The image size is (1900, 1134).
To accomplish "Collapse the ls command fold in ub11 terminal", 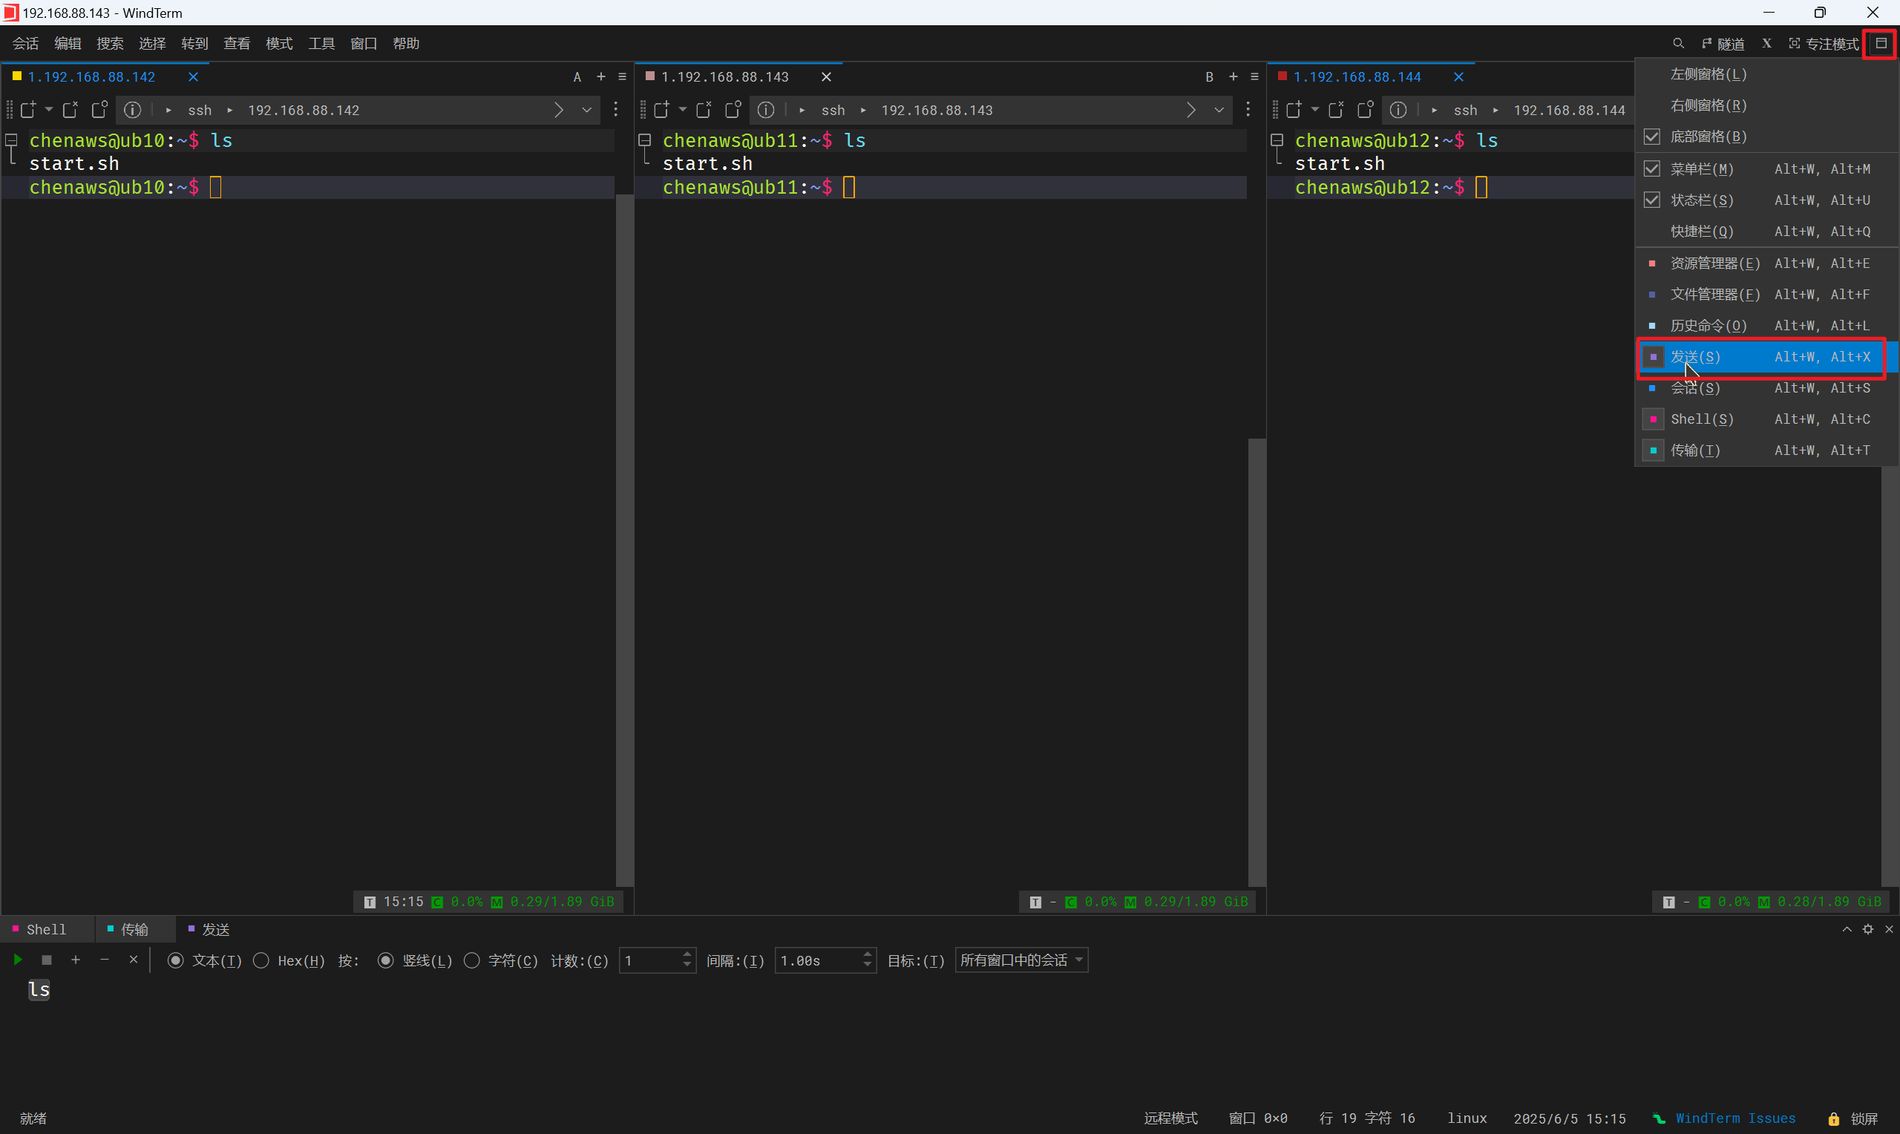I will coord(645,140).
